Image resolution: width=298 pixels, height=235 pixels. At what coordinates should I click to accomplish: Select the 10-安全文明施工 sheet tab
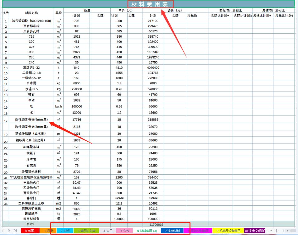(x=254, y=231)
